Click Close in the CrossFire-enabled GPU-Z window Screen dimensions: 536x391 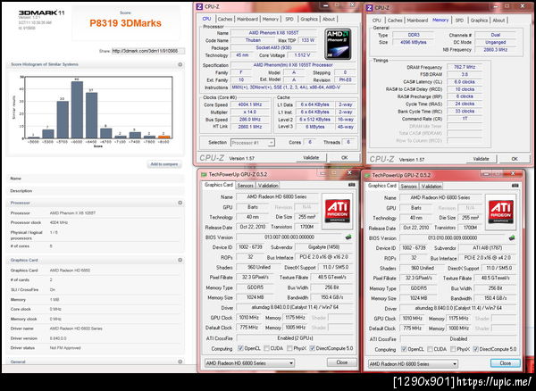point(342,362)
